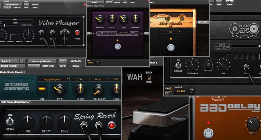Image resolution: width=261 pixels, height=140 pixels.
Task: Open the Medium Room type dropdown
Action: 53,79
